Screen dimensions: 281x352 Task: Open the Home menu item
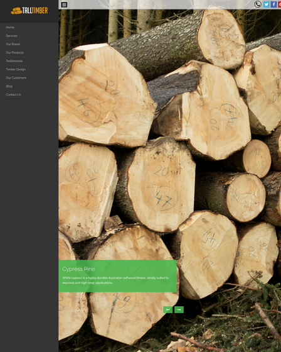tap(29, 28)
